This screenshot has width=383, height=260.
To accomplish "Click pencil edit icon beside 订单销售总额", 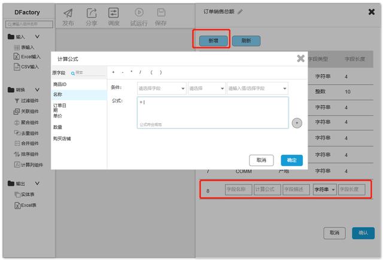I will (x=241, y=12).
